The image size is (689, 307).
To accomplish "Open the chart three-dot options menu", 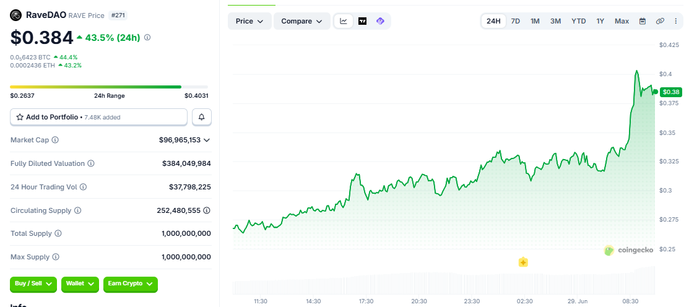I will click(x=676, y=21).
